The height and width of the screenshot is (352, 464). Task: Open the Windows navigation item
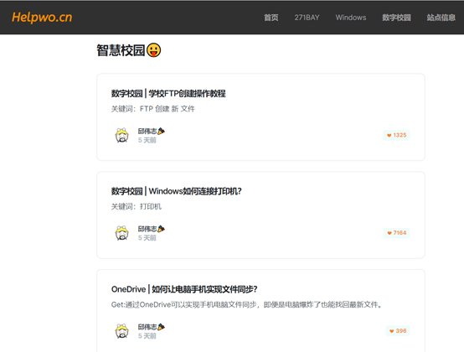click(351, 18)
